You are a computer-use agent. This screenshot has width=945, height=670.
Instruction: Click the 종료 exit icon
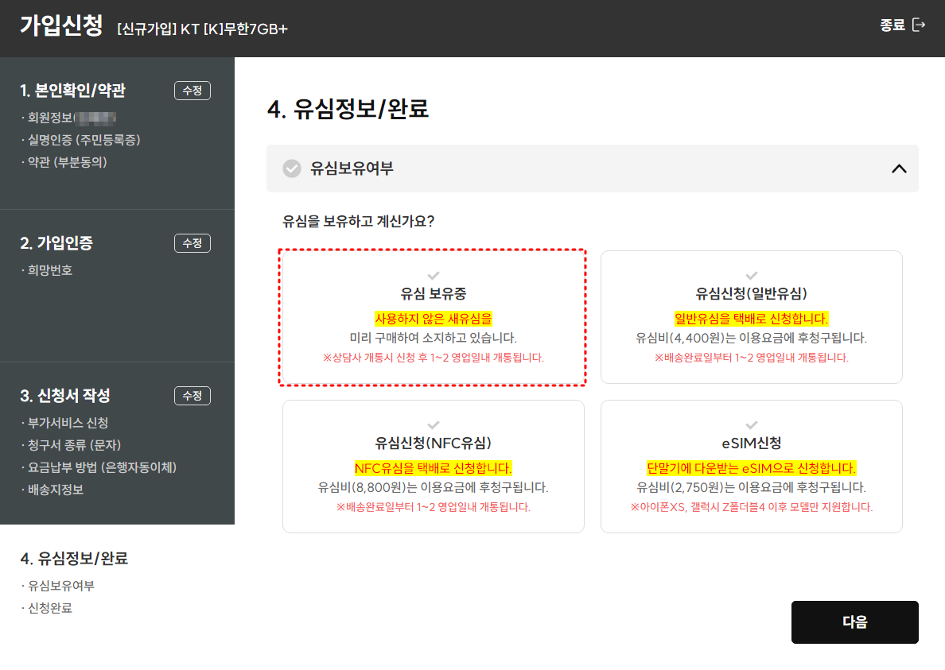tap(919, 25)
